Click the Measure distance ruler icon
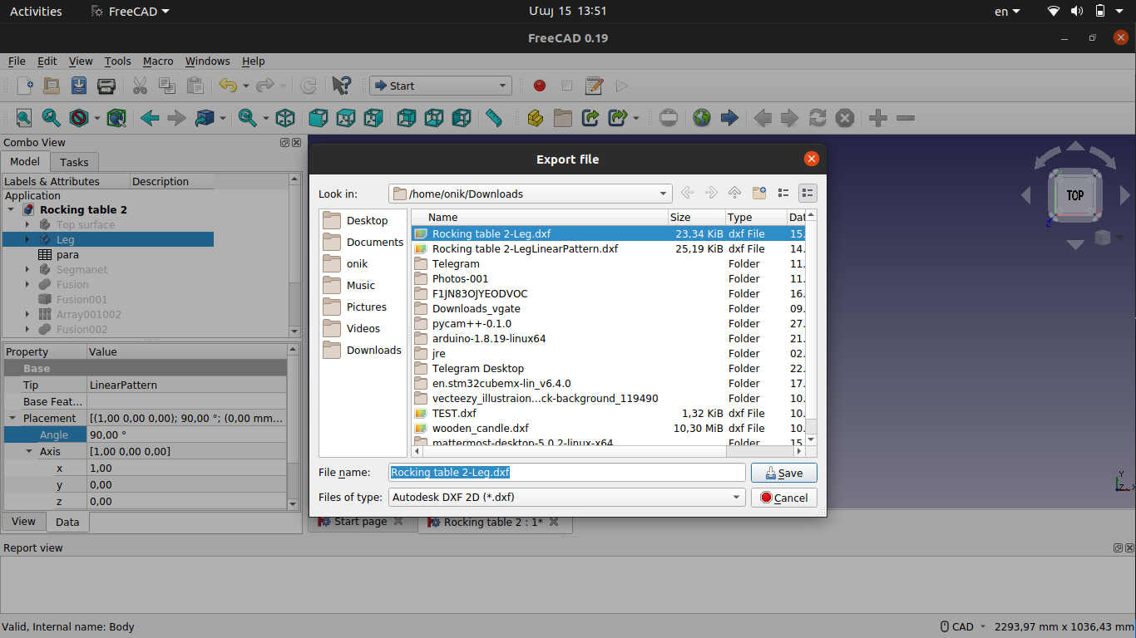The width and height of the screenshot is (1136, 638). coord(494,118)
